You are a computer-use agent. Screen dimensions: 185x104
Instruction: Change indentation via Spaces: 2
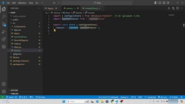124,97
